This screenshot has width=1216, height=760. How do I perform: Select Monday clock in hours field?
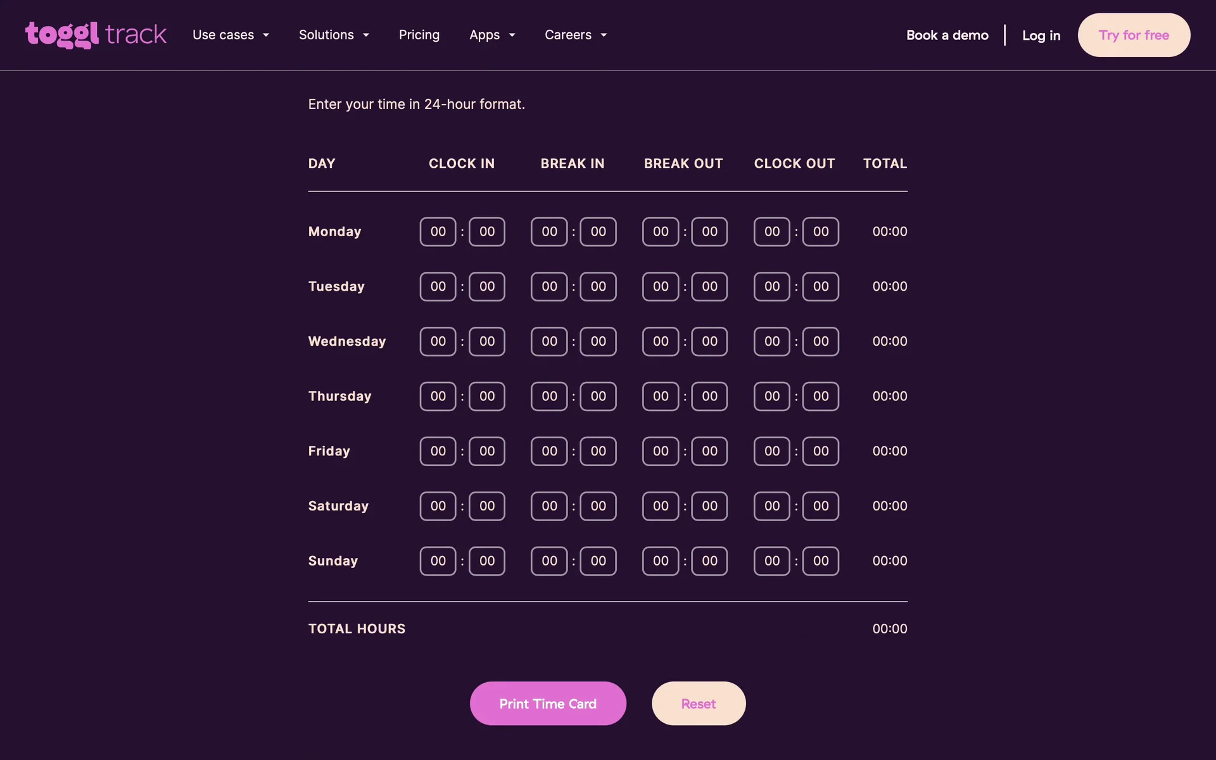438,232
